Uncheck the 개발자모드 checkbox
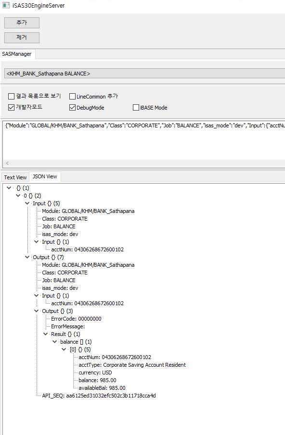This screenshot has height=435, width=285. pyautogui.click(x=11, y=107)
